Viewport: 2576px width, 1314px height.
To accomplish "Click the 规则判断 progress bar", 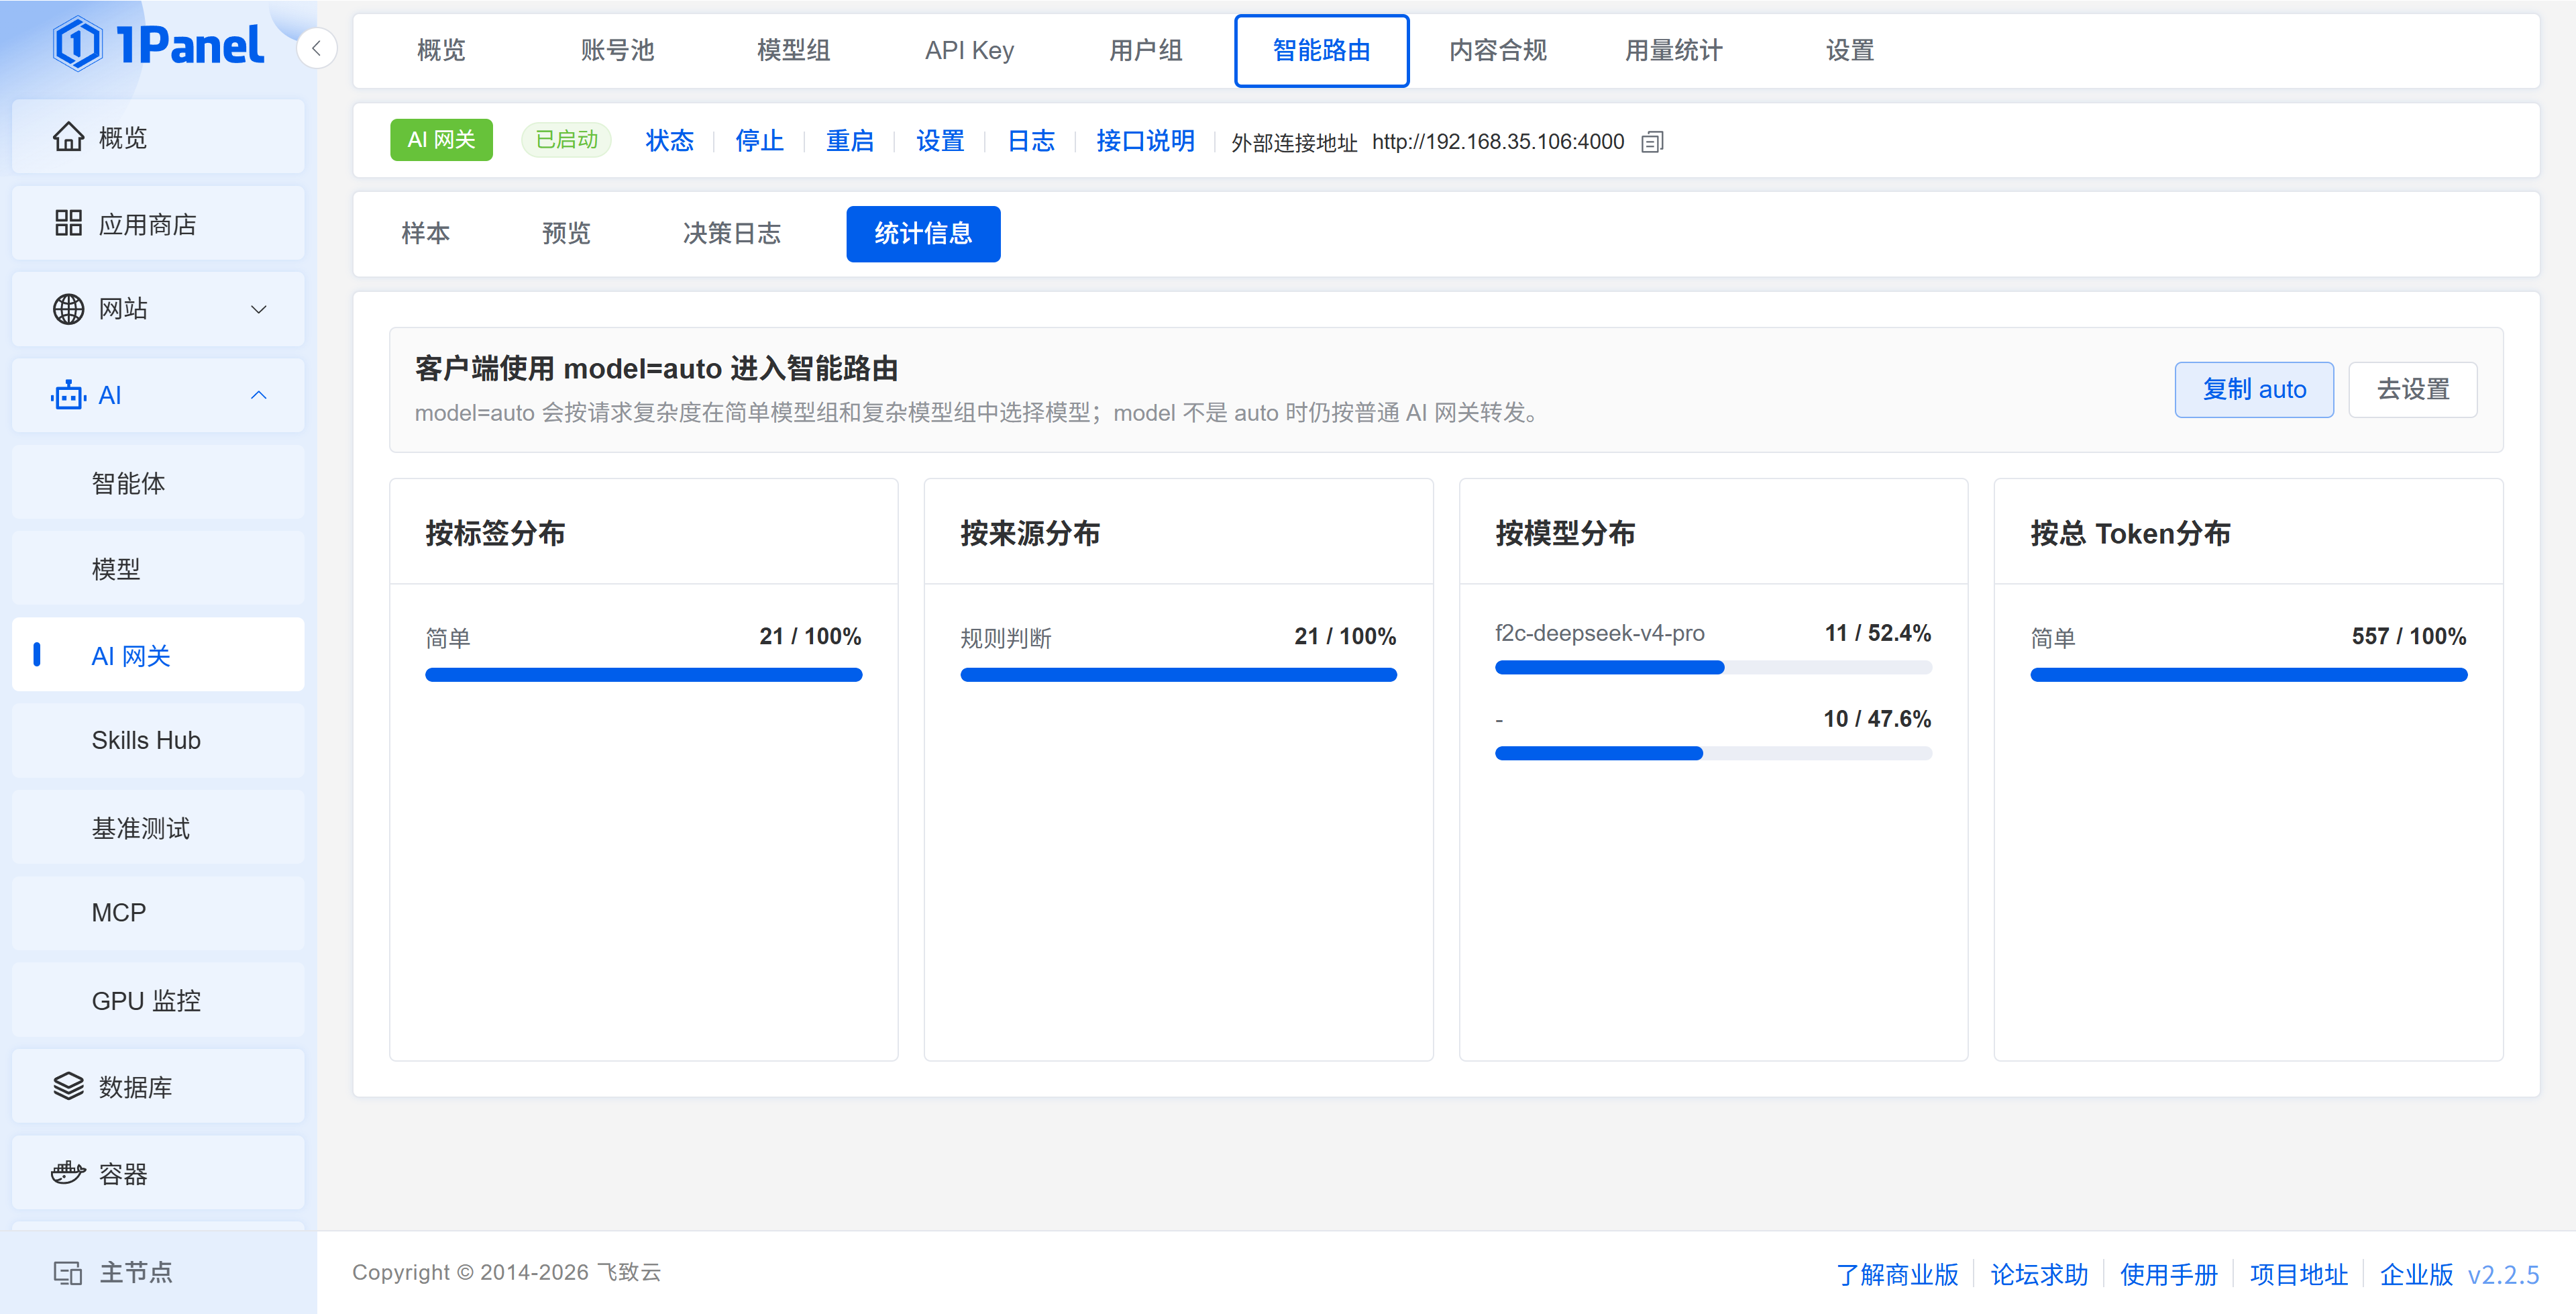I will coord(1178,674).
